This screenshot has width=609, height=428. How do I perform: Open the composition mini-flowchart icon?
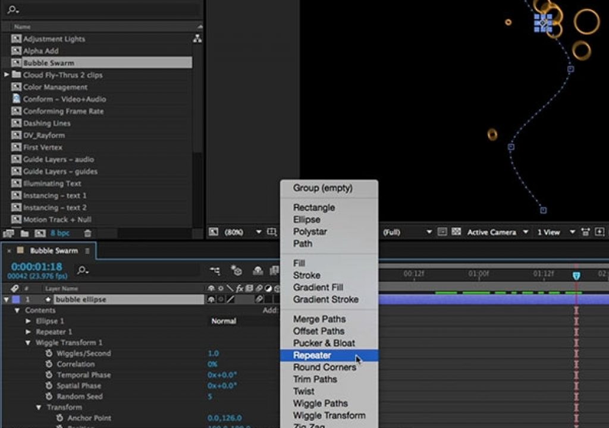(215, 270)
